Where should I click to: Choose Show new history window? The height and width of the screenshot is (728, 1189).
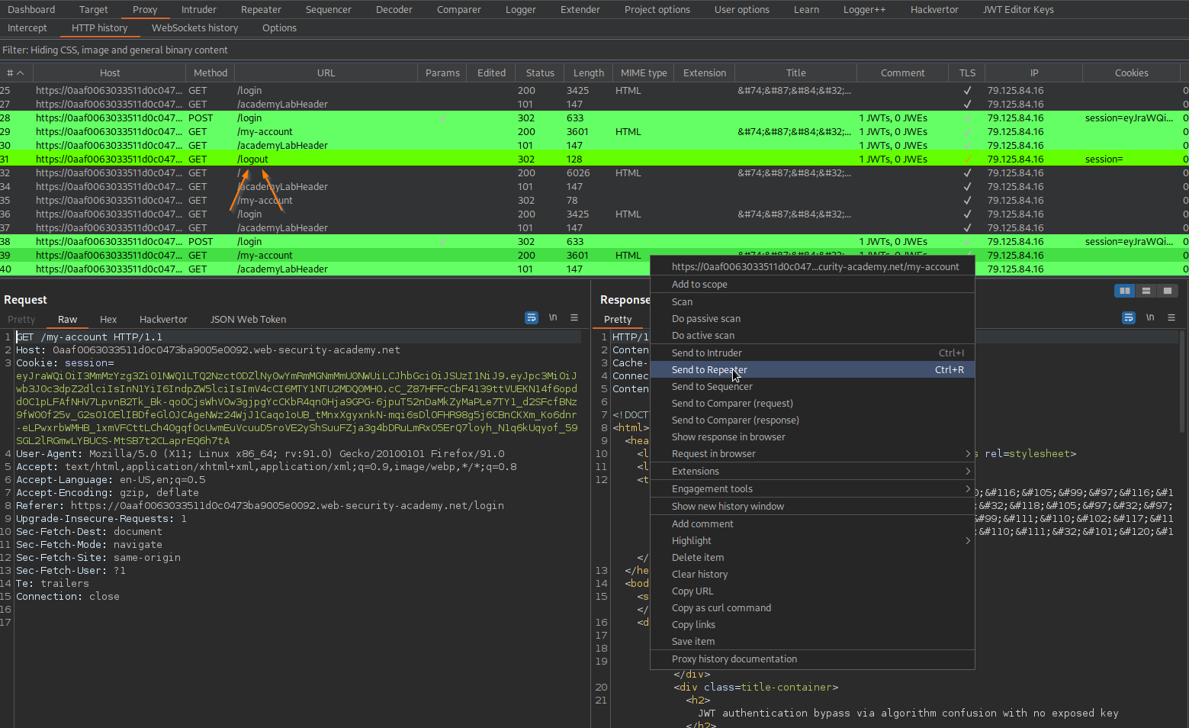coord(812,507)
